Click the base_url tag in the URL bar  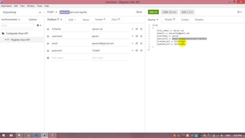(x=65, y=12)
